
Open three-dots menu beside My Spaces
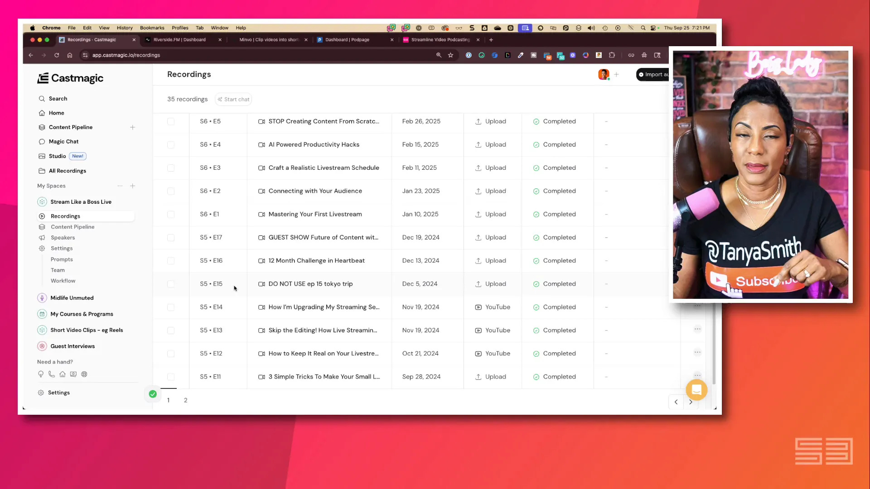point(120,186)
